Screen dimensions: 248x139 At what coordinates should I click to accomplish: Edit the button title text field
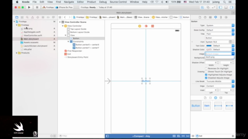coord(220,38)
